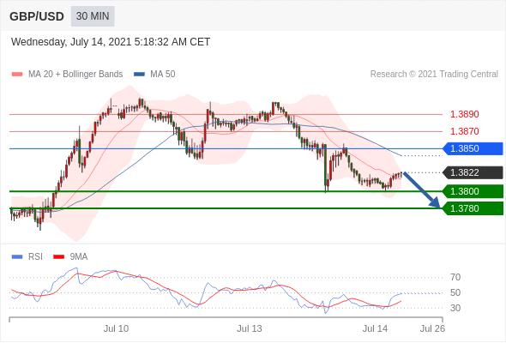506x343 pixels.
Task: Click the 'Jul 13' date axis label
Action: coord(250,328)
